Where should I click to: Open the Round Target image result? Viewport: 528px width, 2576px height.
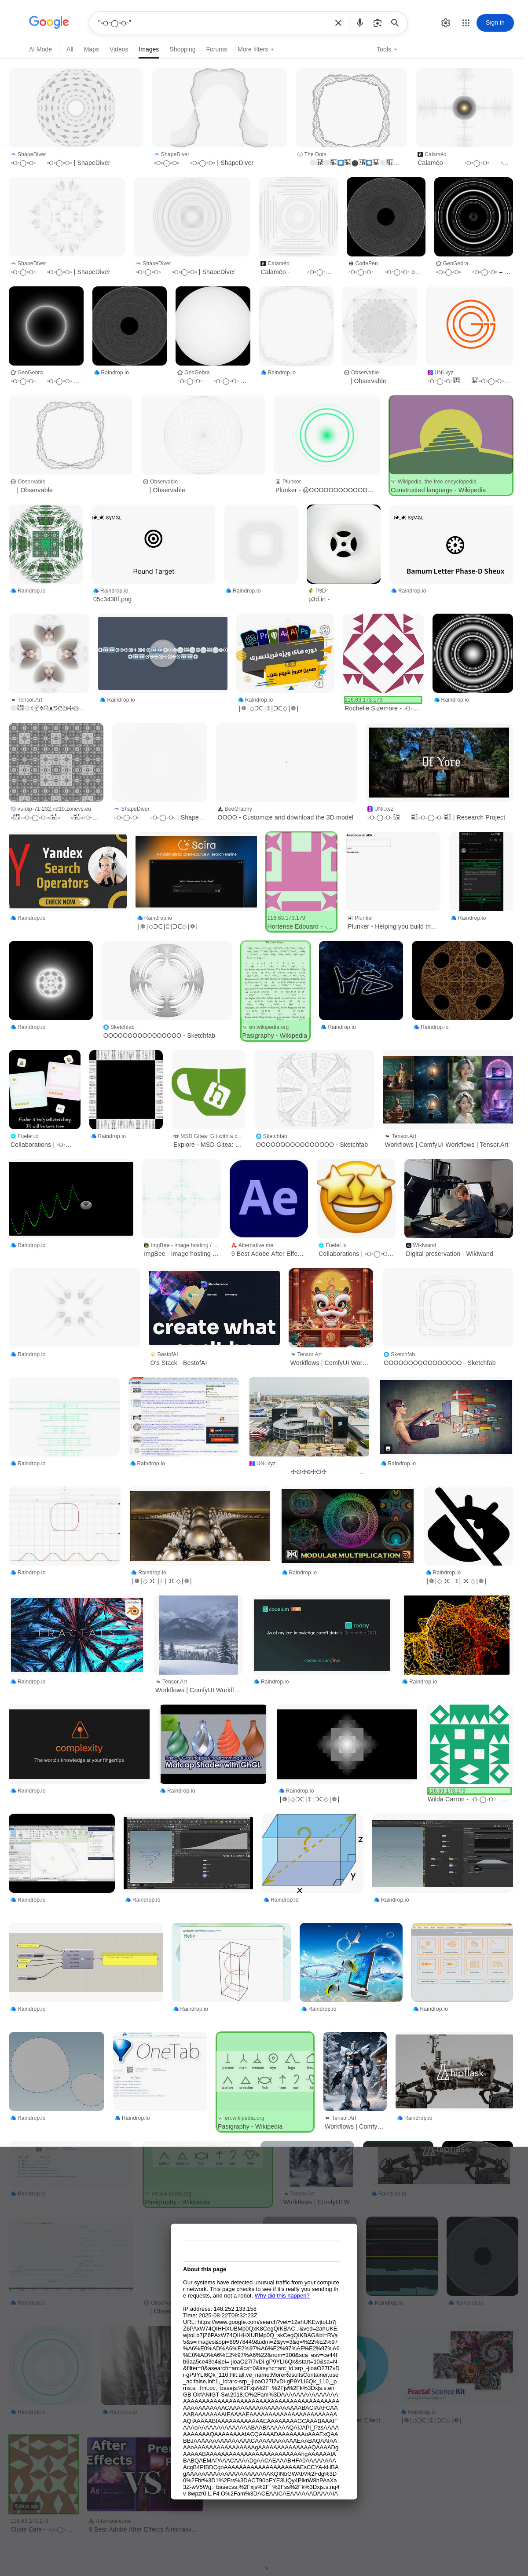pos(153,544)
